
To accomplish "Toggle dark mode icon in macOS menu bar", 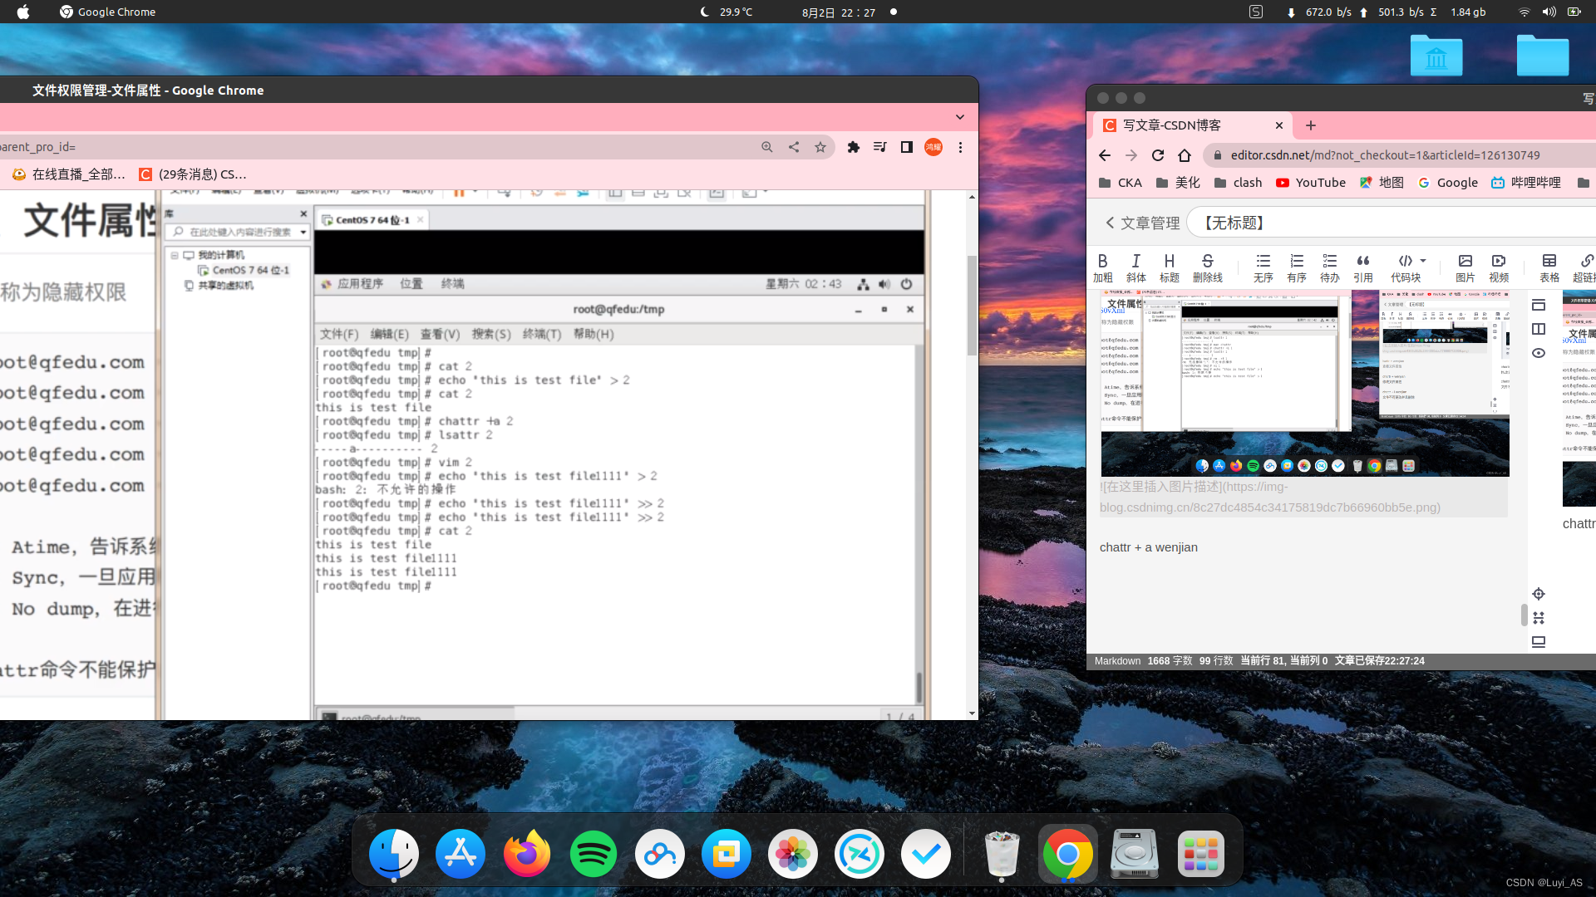I will click(701, 11).
